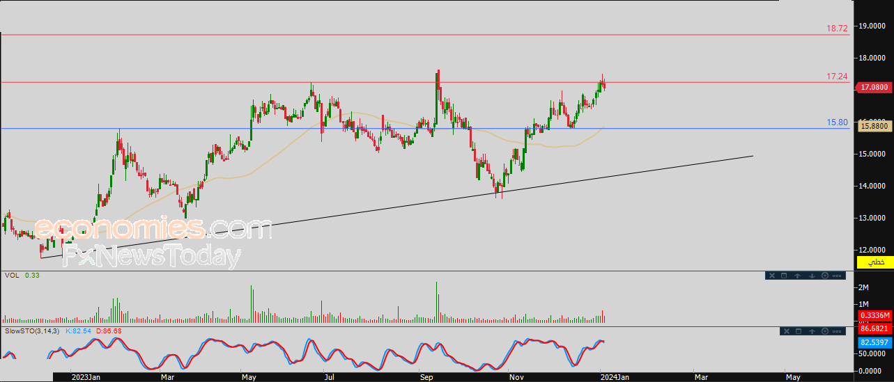Click the moving average tag 15.8800
Screen dimensions: 894x382
coord(874,126)
